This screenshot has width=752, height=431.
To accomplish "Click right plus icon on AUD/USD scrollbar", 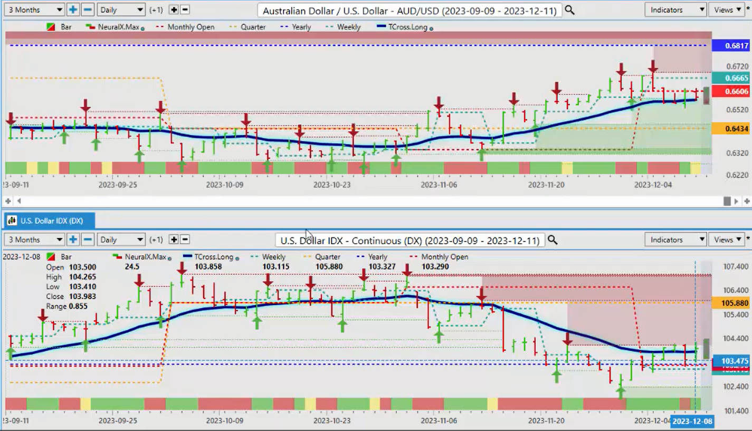I will click(x=747, y=201).
